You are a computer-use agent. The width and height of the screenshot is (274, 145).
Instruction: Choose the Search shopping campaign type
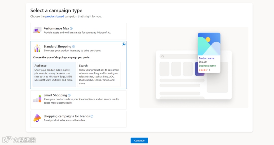pyautogui.click(x=99, y=74)
